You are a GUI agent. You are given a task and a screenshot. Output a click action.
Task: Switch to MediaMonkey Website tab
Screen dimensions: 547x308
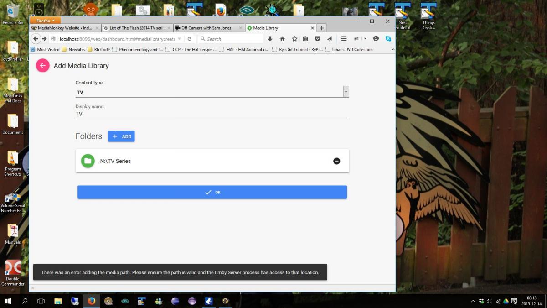point(65,28)
